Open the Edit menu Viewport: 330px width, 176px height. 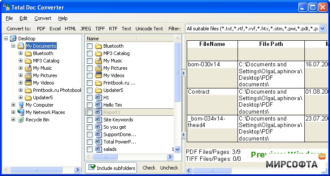[23, 18]
